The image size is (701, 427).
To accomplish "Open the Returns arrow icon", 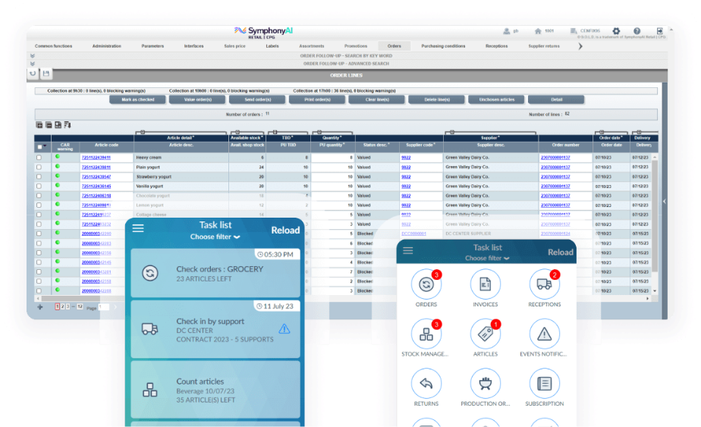I will [x=426, y=383].
